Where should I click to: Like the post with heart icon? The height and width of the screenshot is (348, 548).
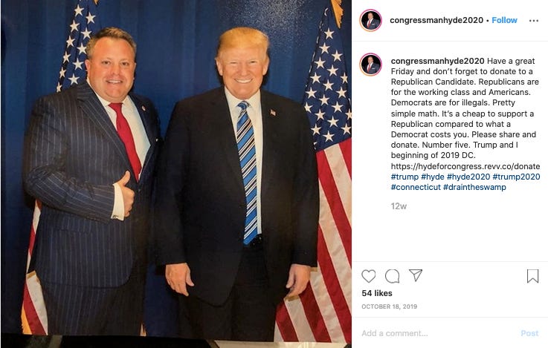click(368, 276)
